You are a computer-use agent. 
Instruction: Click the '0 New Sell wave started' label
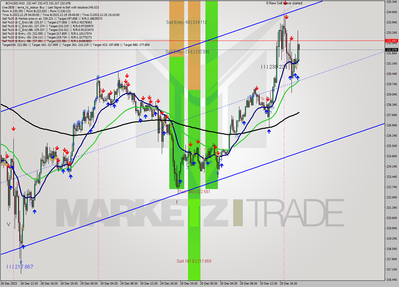[284, 3]
